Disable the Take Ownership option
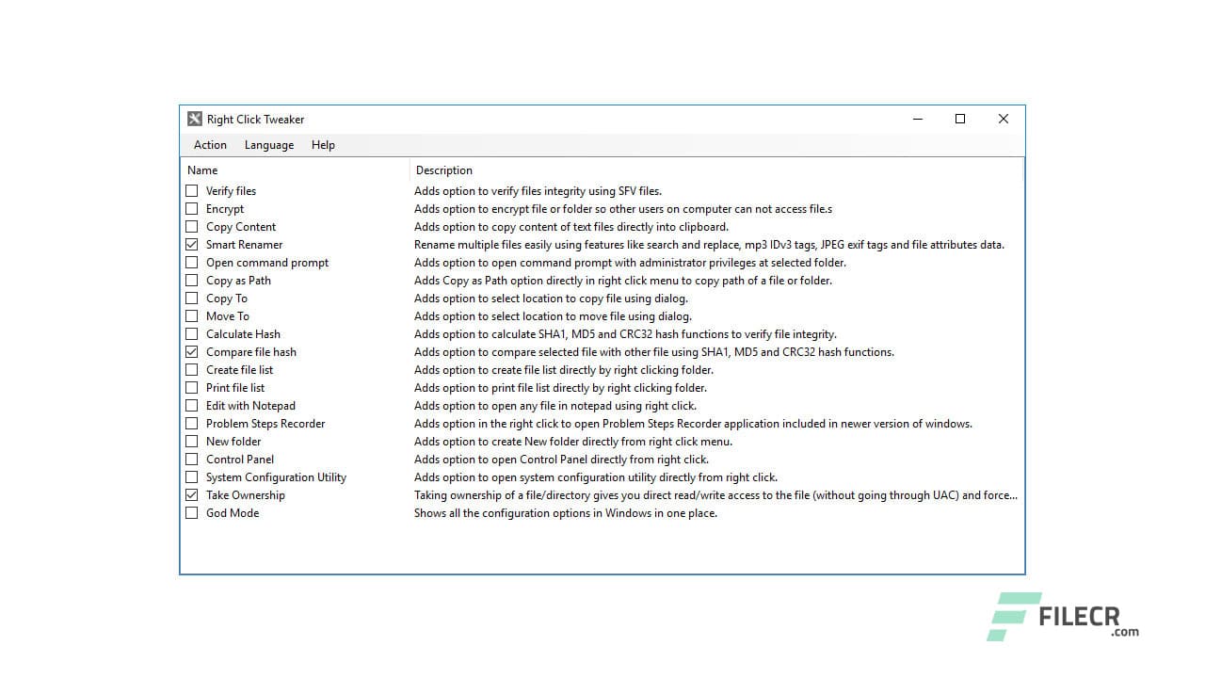This screenshot has width=1205, height=678. click(x=192, y=494)
